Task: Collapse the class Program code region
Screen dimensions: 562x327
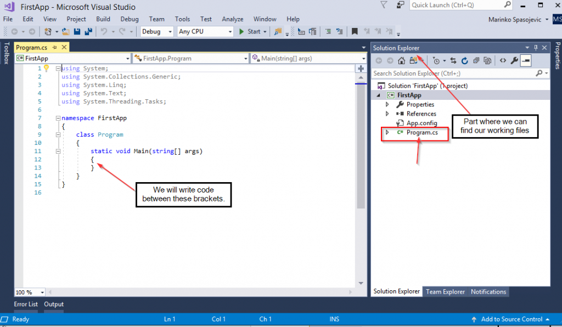Action: pyautogui.click(x=58, y=134)
